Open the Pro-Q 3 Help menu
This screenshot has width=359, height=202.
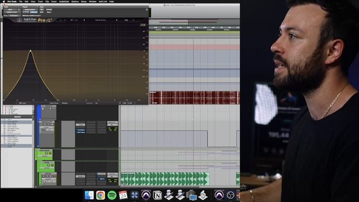click(x=126, y=20)
